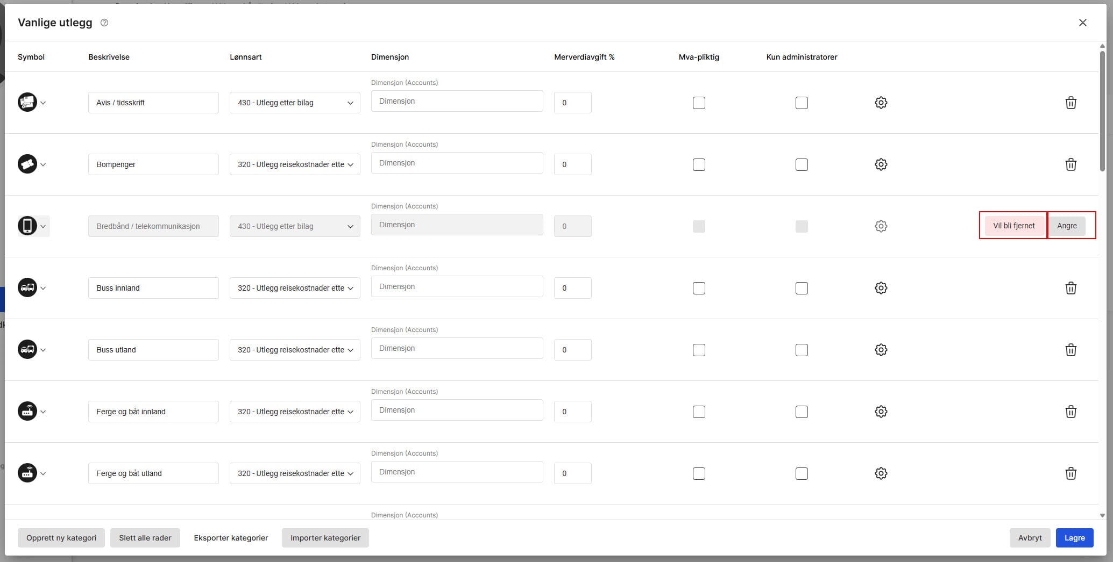
Task: Expand symbol picker chevron for Bompenger
Action: coord(43,165)
